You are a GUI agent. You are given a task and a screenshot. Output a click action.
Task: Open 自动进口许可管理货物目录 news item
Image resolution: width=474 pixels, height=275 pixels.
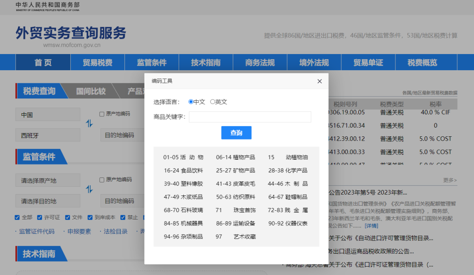[x=381, y=238]
